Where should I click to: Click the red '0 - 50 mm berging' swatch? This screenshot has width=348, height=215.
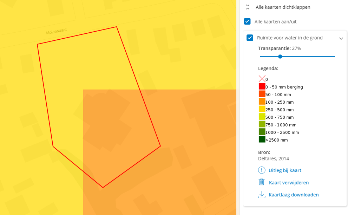pos(262,86)
